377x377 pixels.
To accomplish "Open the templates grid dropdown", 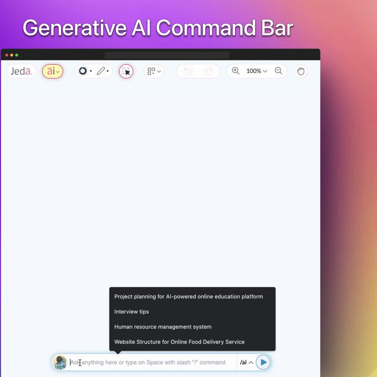I will (x=154, y=71).
